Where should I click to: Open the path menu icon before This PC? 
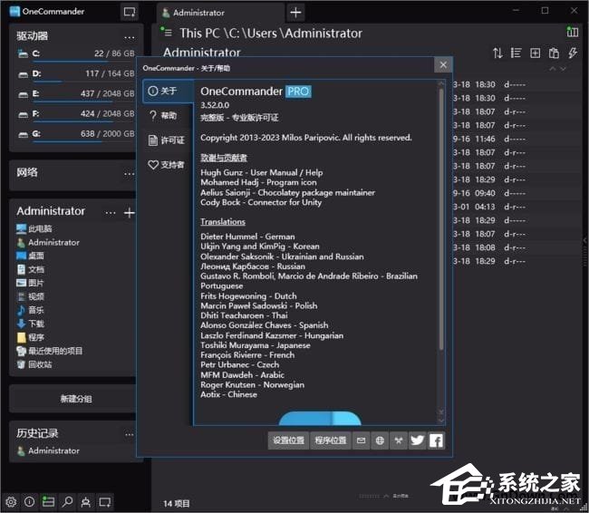[167, 32]
